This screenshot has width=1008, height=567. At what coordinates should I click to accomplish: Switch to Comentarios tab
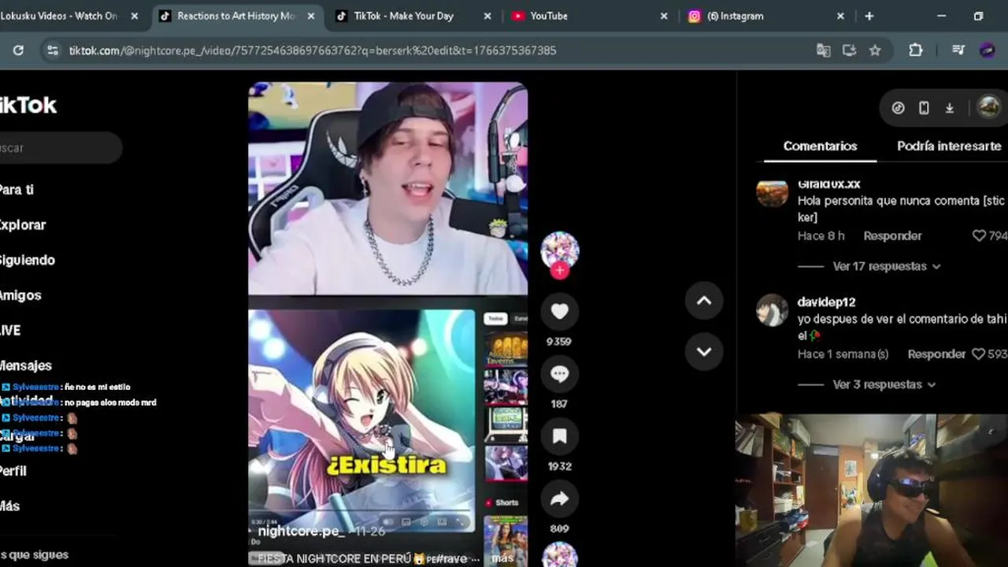click(820, 146)
